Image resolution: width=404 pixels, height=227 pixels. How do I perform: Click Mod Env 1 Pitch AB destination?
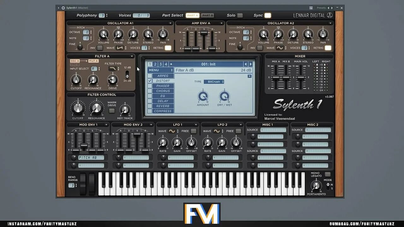pos(91,158)
